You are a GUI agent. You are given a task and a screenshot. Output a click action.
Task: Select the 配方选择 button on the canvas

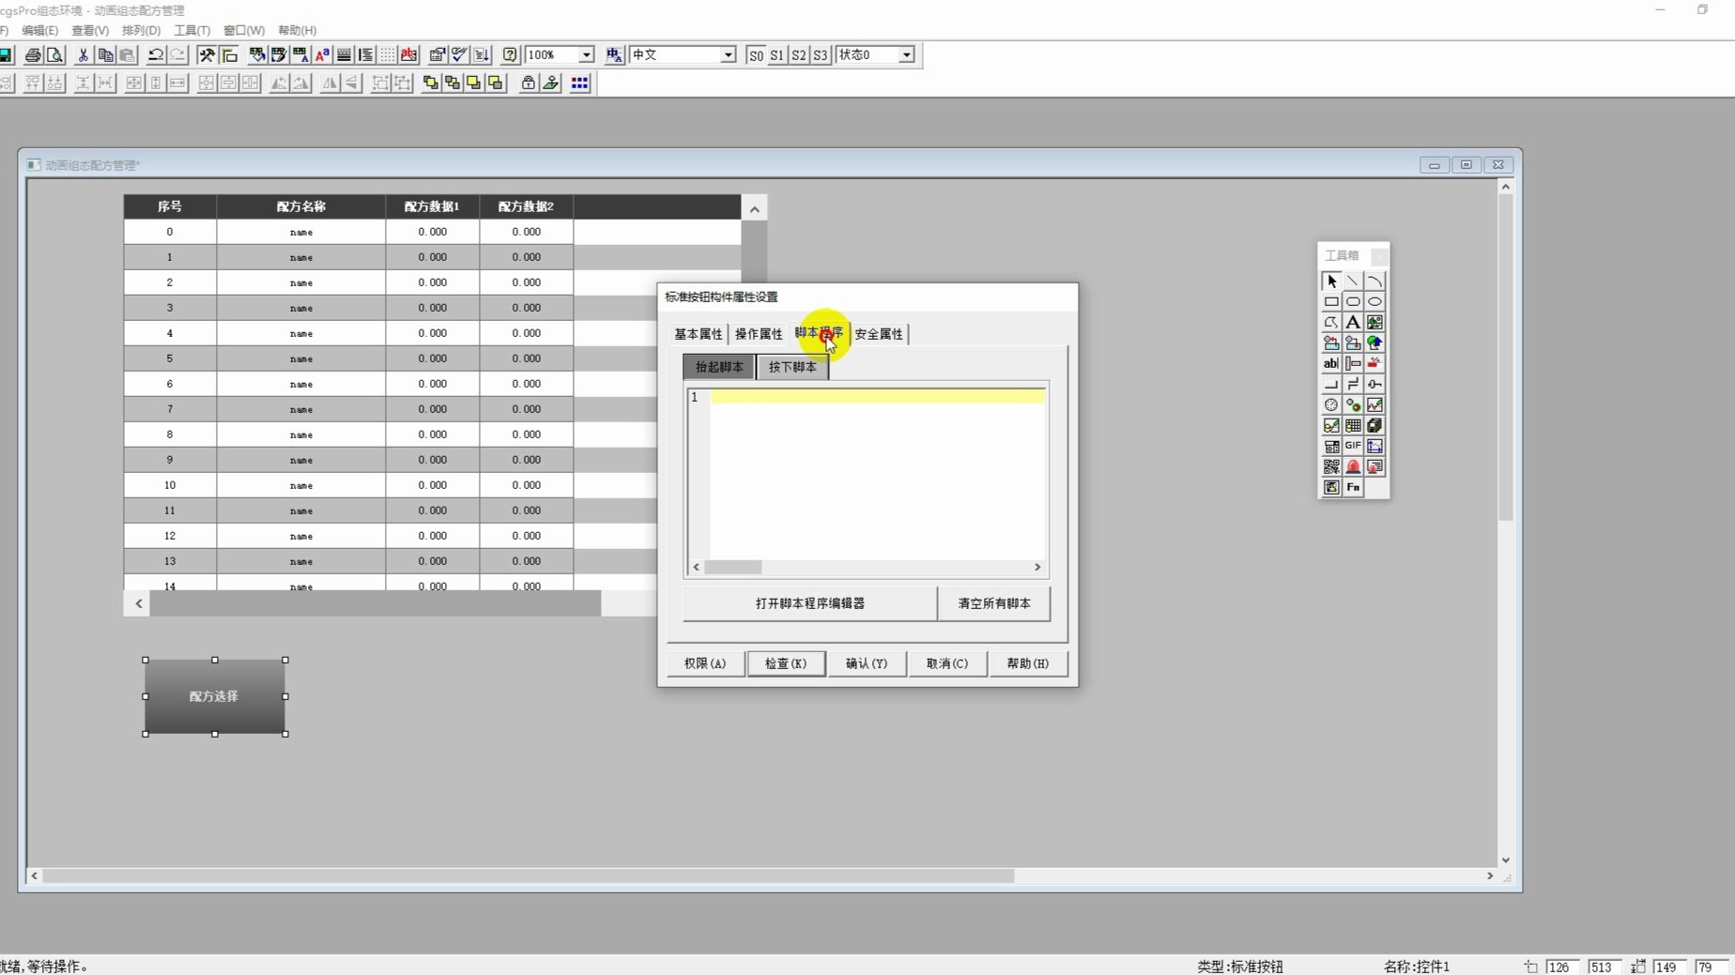pos(215,696)
